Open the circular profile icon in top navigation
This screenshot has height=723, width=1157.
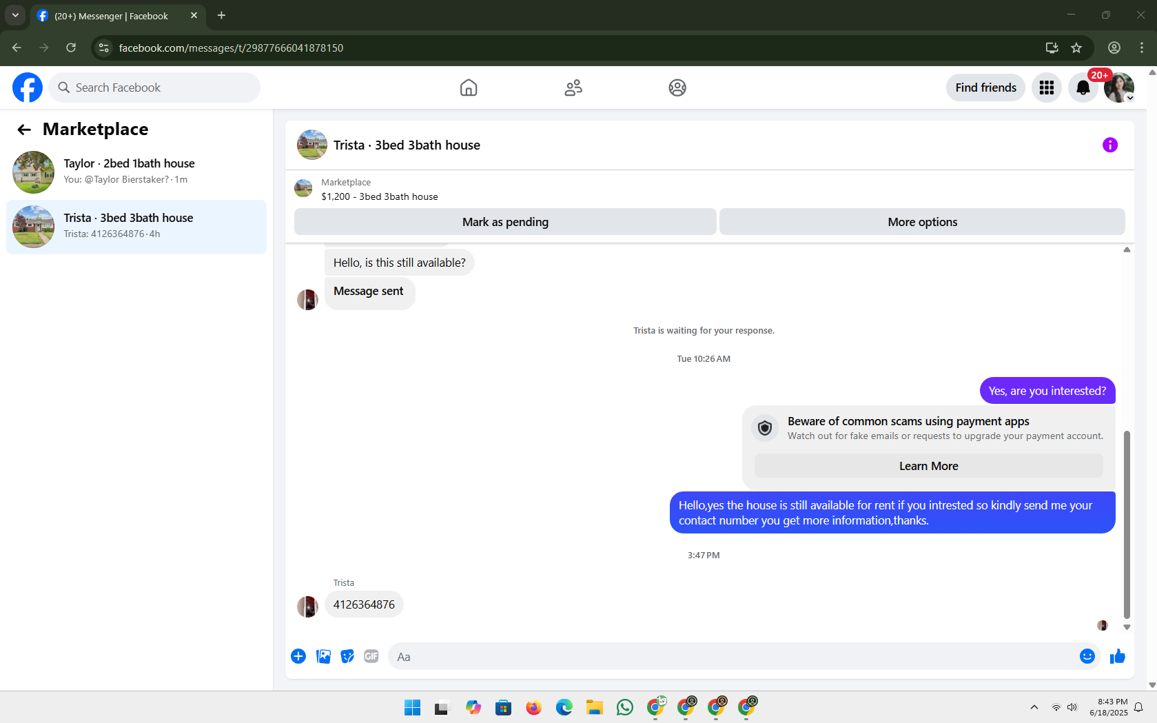click(677, 88)
